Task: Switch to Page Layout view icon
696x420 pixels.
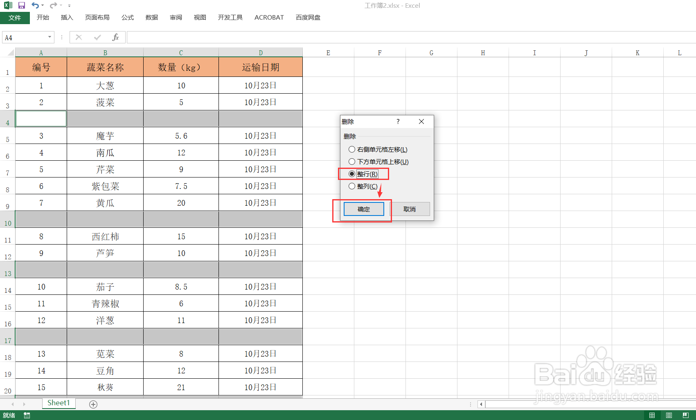Action: point(669,416)
